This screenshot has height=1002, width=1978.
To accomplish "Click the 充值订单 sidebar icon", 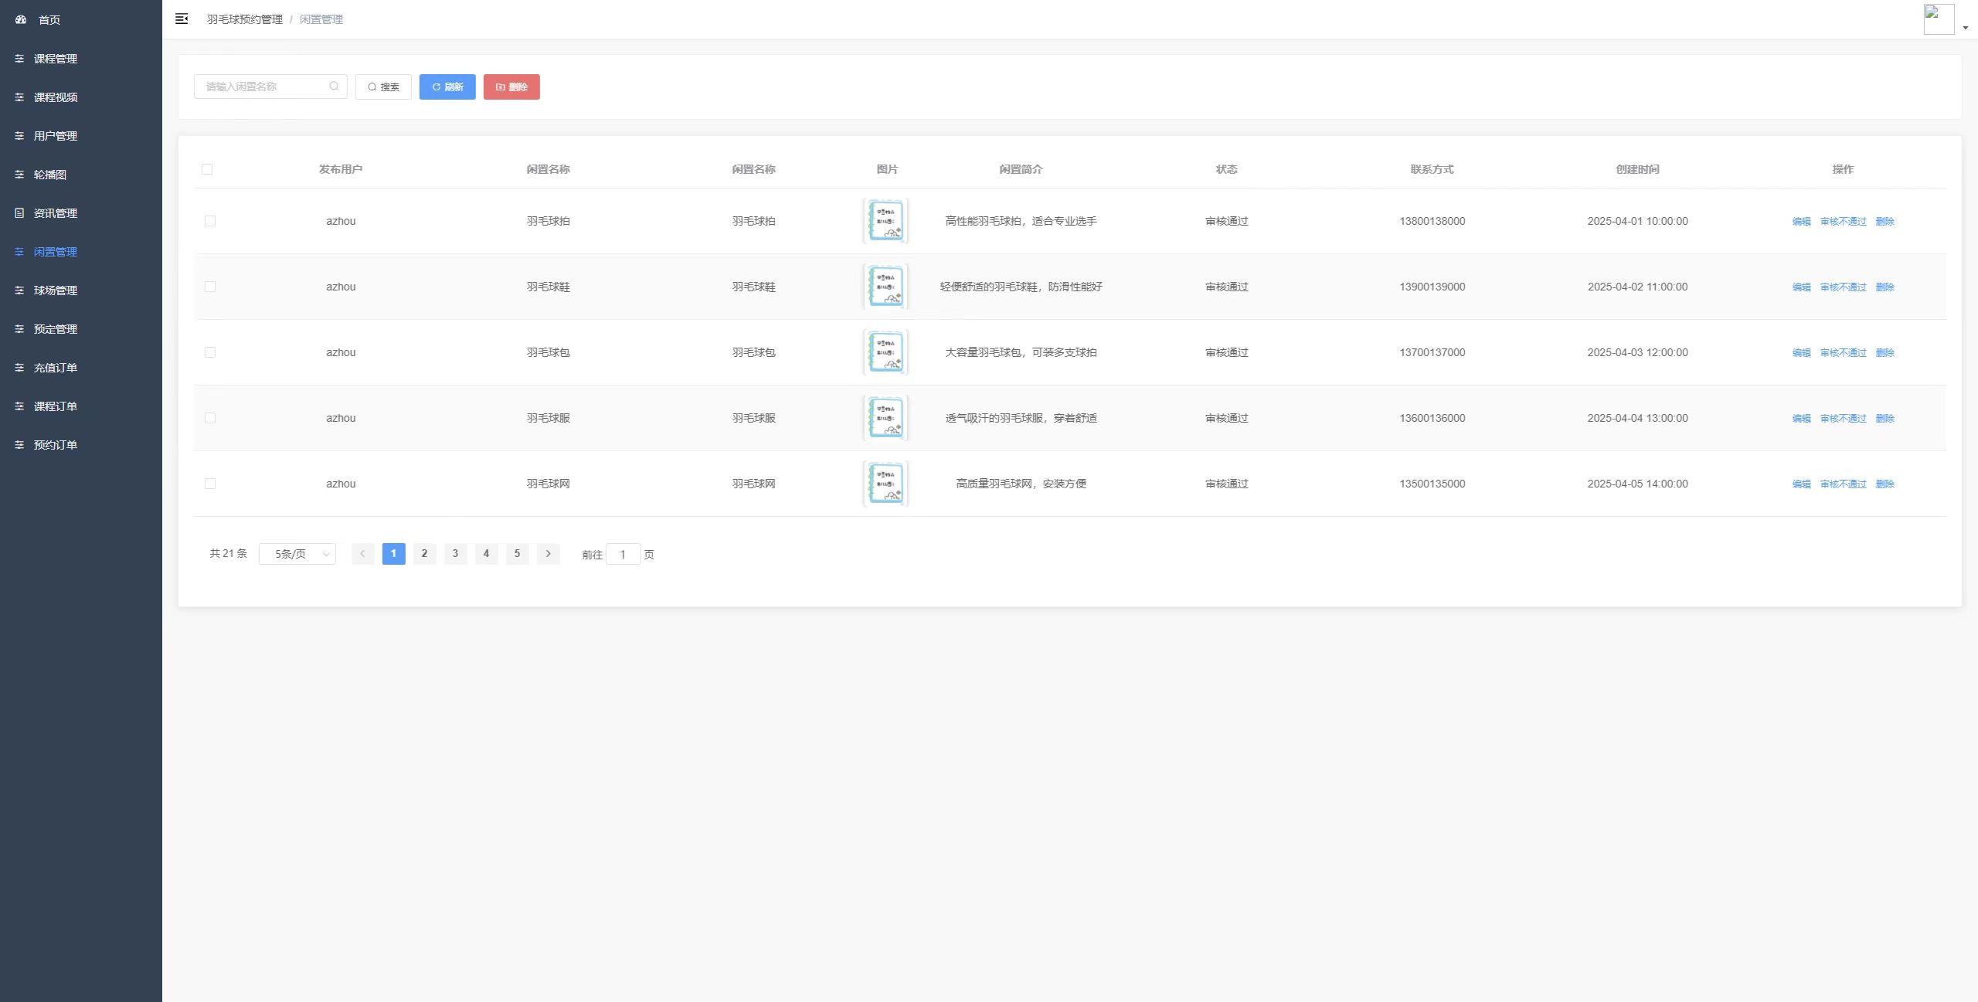I will tap(19, 368).
